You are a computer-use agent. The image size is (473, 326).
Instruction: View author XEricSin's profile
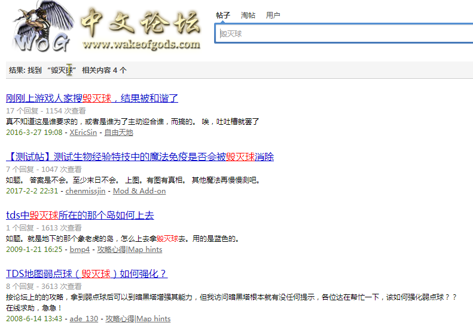[x=83, y=133]
